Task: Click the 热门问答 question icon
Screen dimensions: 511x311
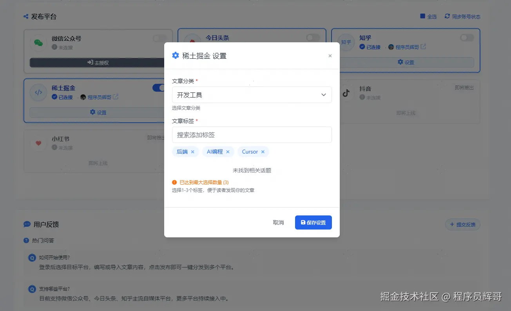Action: click(26, 240)
